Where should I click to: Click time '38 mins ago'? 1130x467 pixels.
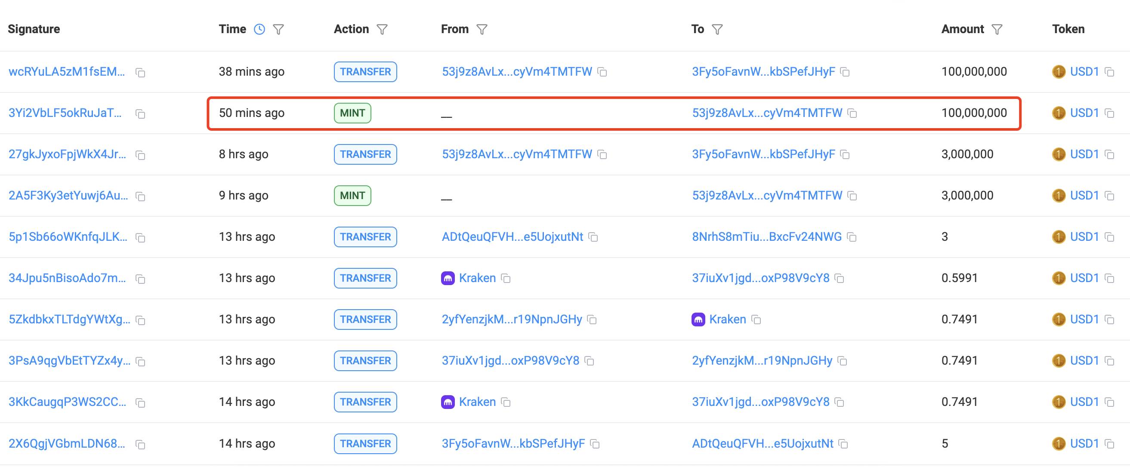click(x=251, y=71)
